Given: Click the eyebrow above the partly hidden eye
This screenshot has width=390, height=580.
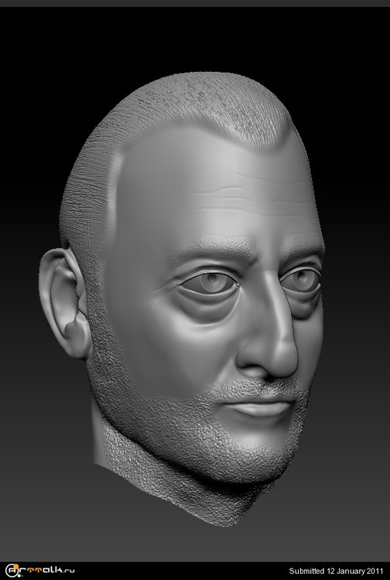Looking at the screenshot, I should point(303,244).
